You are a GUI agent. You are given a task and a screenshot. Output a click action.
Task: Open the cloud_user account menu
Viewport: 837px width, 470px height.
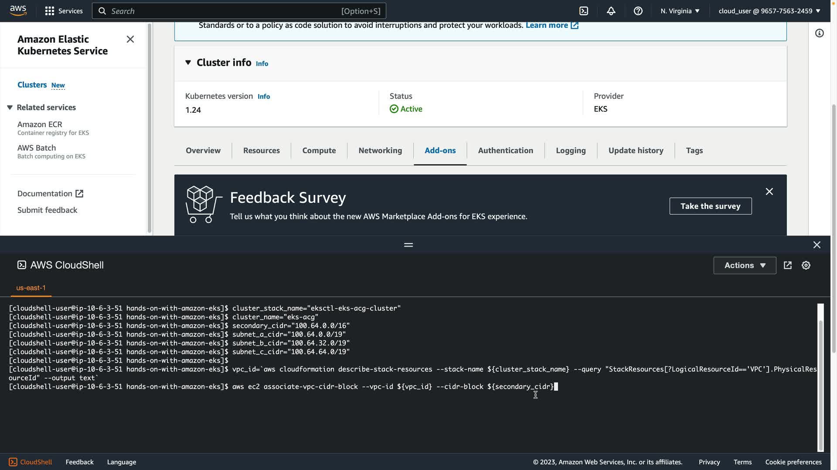click(769, 11)
